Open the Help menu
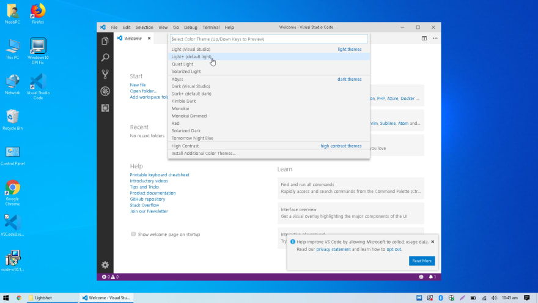This screenshot has height=303, width=538. (x=229, y=27)
